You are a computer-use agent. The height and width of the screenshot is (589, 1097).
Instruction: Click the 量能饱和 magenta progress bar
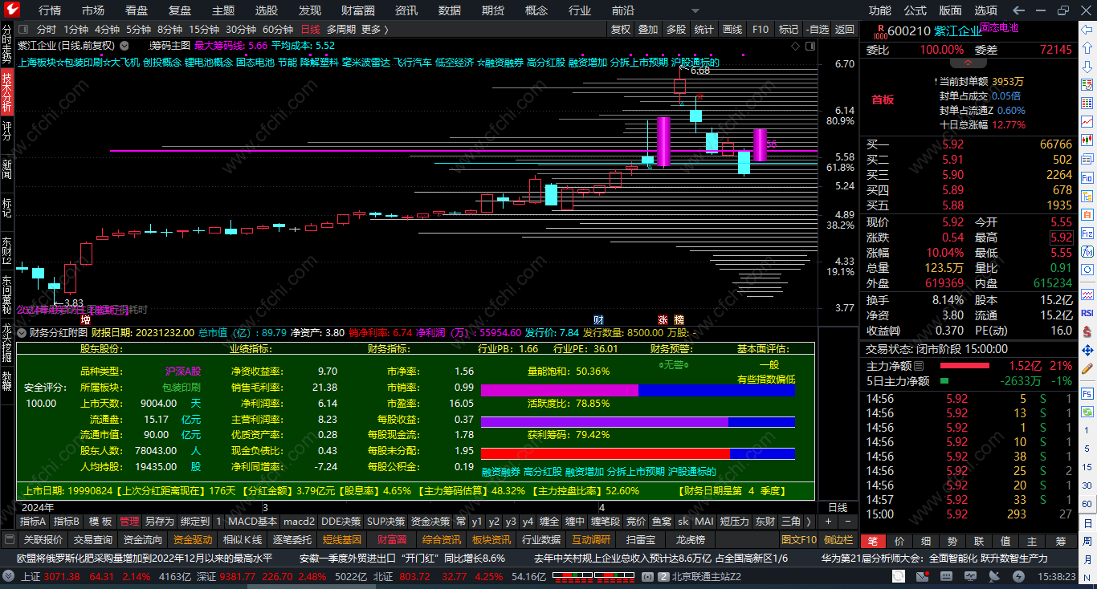click(560, 390)
